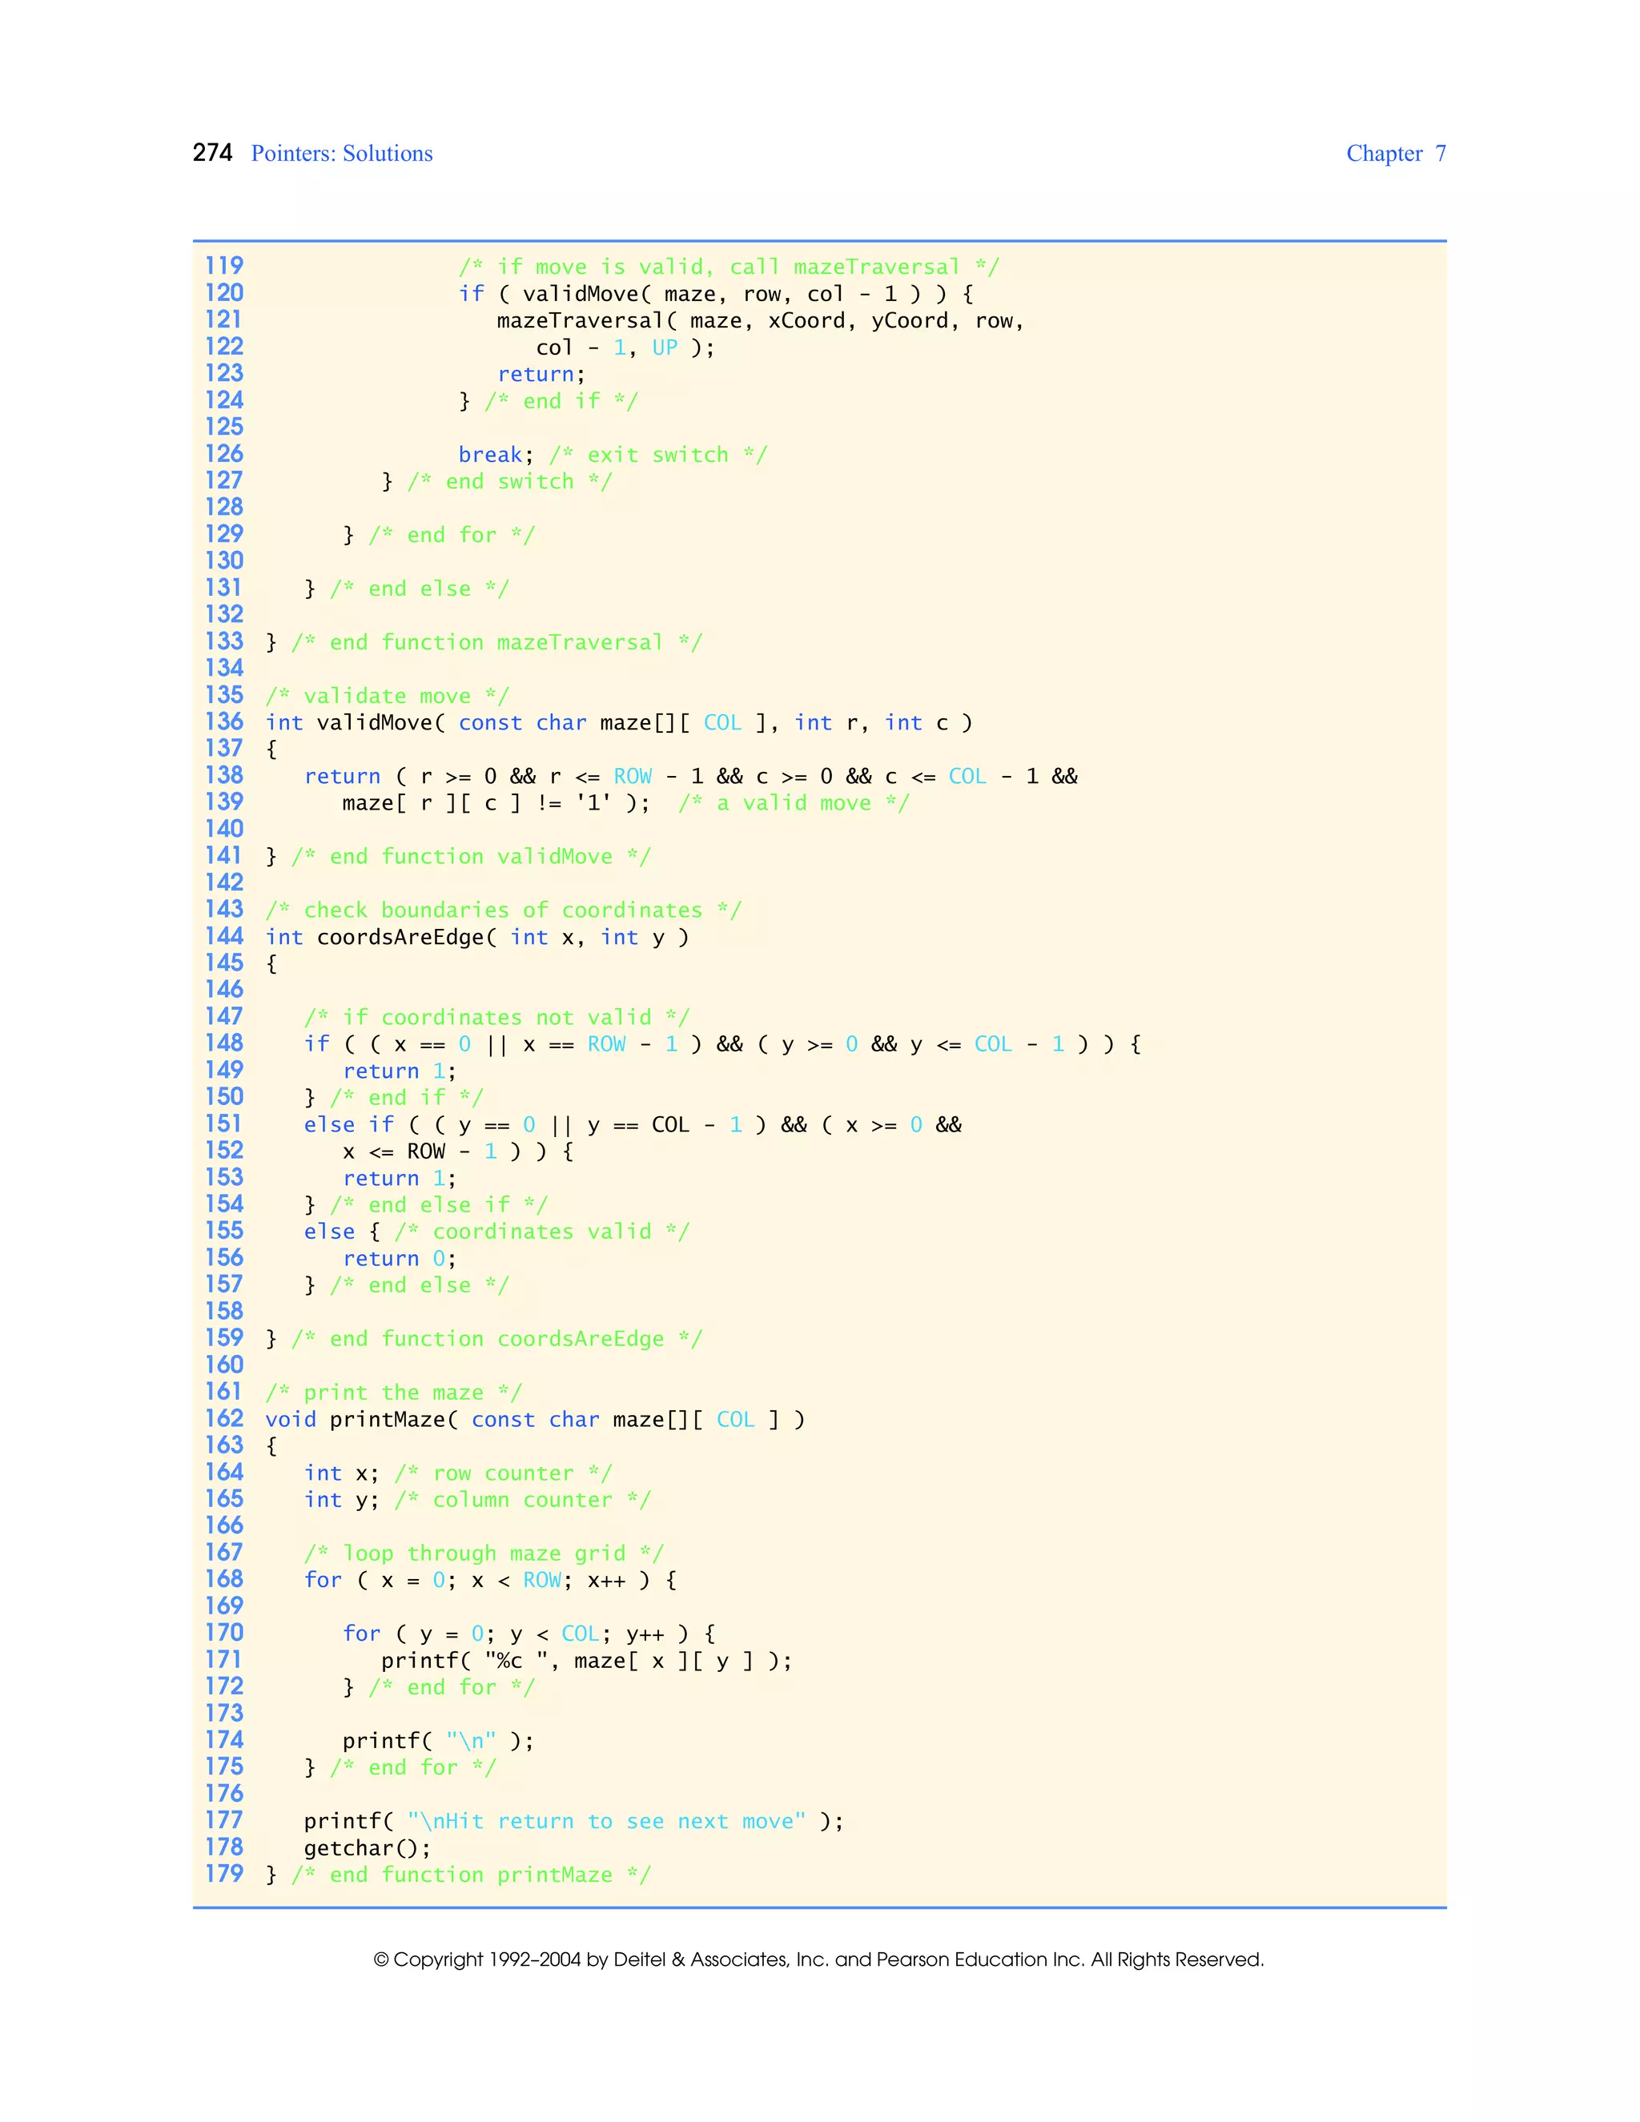
Task: Click the copyright notice at the page bottom
Action: (818, 1959)
